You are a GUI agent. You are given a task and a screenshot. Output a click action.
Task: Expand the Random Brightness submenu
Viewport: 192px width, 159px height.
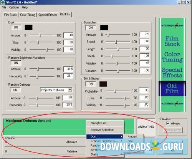104,141
